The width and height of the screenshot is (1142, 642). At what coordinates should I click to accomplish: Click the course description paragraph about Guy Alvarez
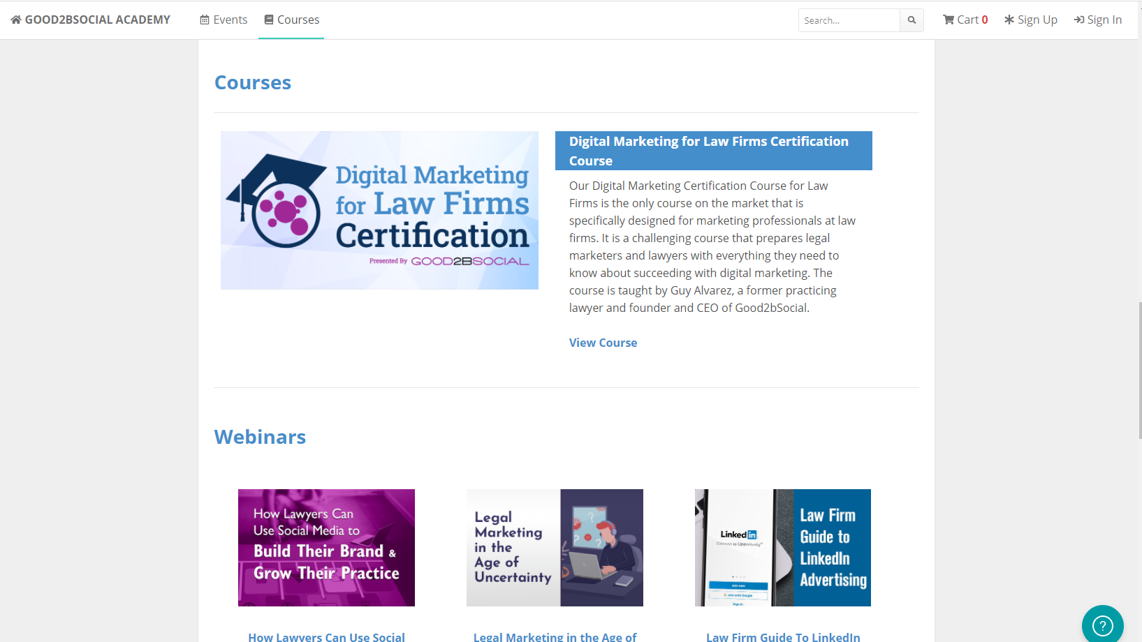[712, 246]
